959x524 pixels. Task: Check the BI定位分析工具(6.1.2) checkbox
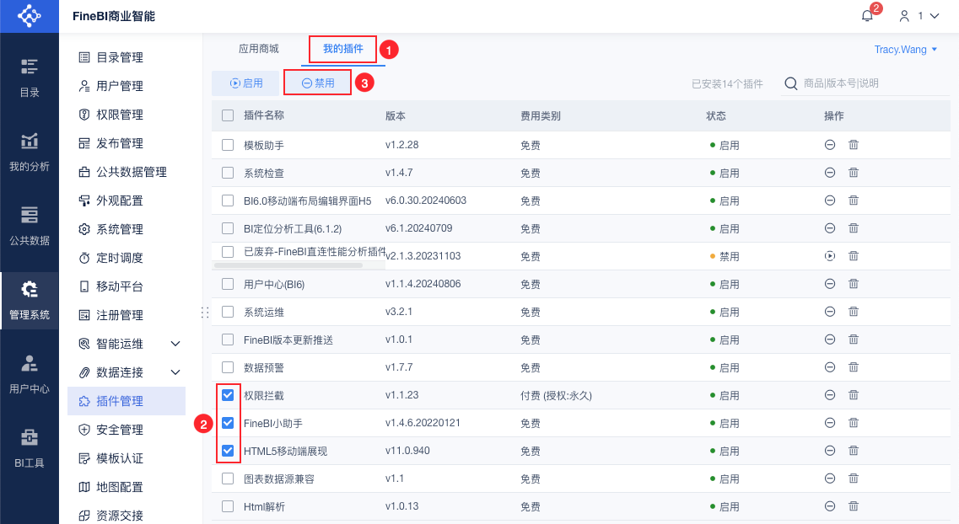coord(228,228)
